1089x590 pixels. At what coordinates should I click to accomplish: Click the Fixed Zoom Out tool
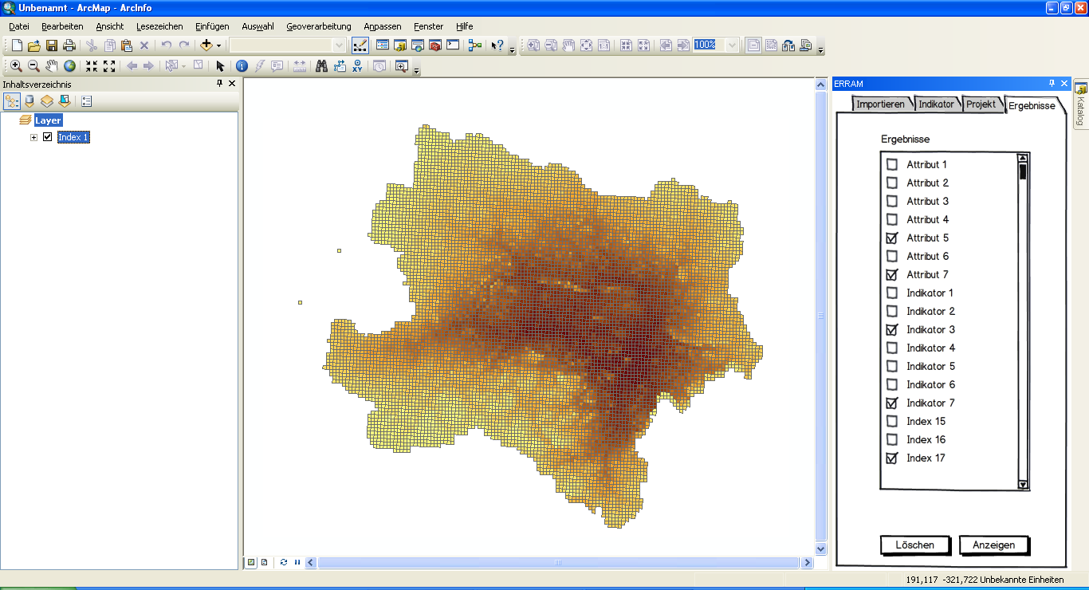(109, 66)
